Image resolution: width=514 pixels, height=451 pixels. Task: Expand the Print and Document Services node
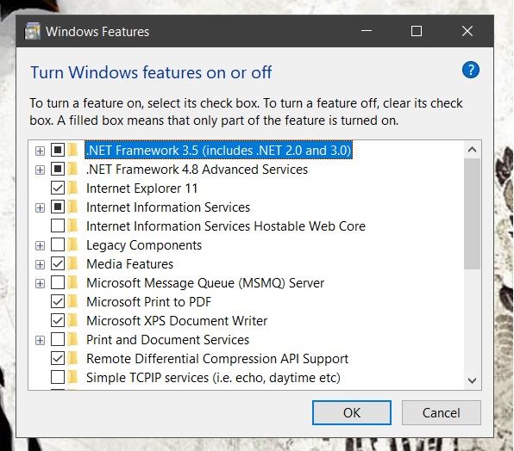(40, 340)
